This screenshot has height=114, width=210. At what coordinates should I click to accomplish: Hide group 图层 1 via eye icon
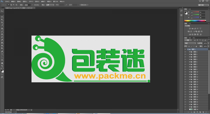click(x=185, y=49)
